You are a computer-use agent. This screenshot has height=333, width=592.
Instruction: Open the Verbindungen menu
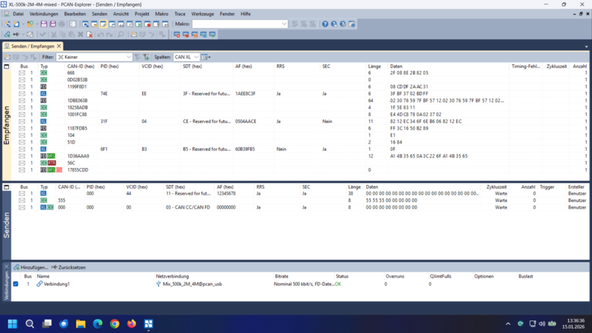click(x=44, y=14)
